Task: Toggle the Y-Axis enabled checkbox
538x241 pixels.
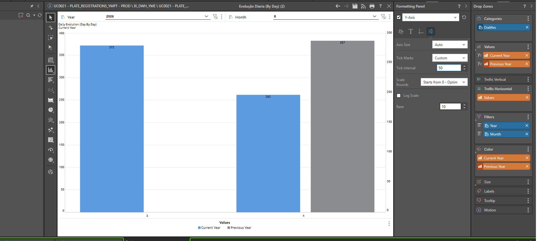Action: click(x=398, y=17)
